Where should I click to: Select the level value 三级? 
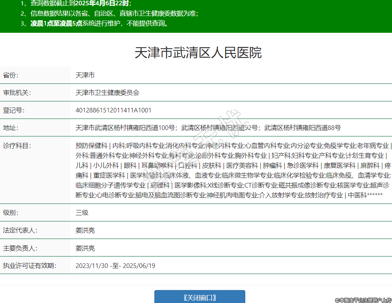(82, 213)
